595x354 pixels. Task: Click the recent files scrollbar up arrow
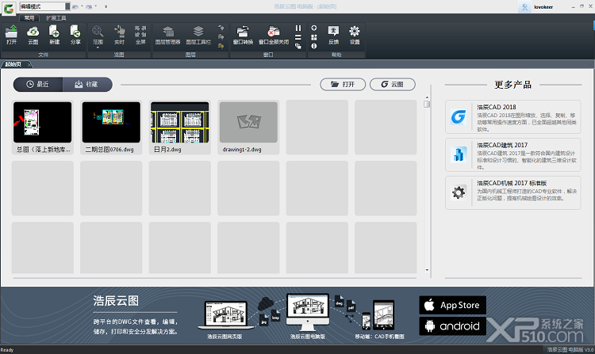click(x=427, y=97)
